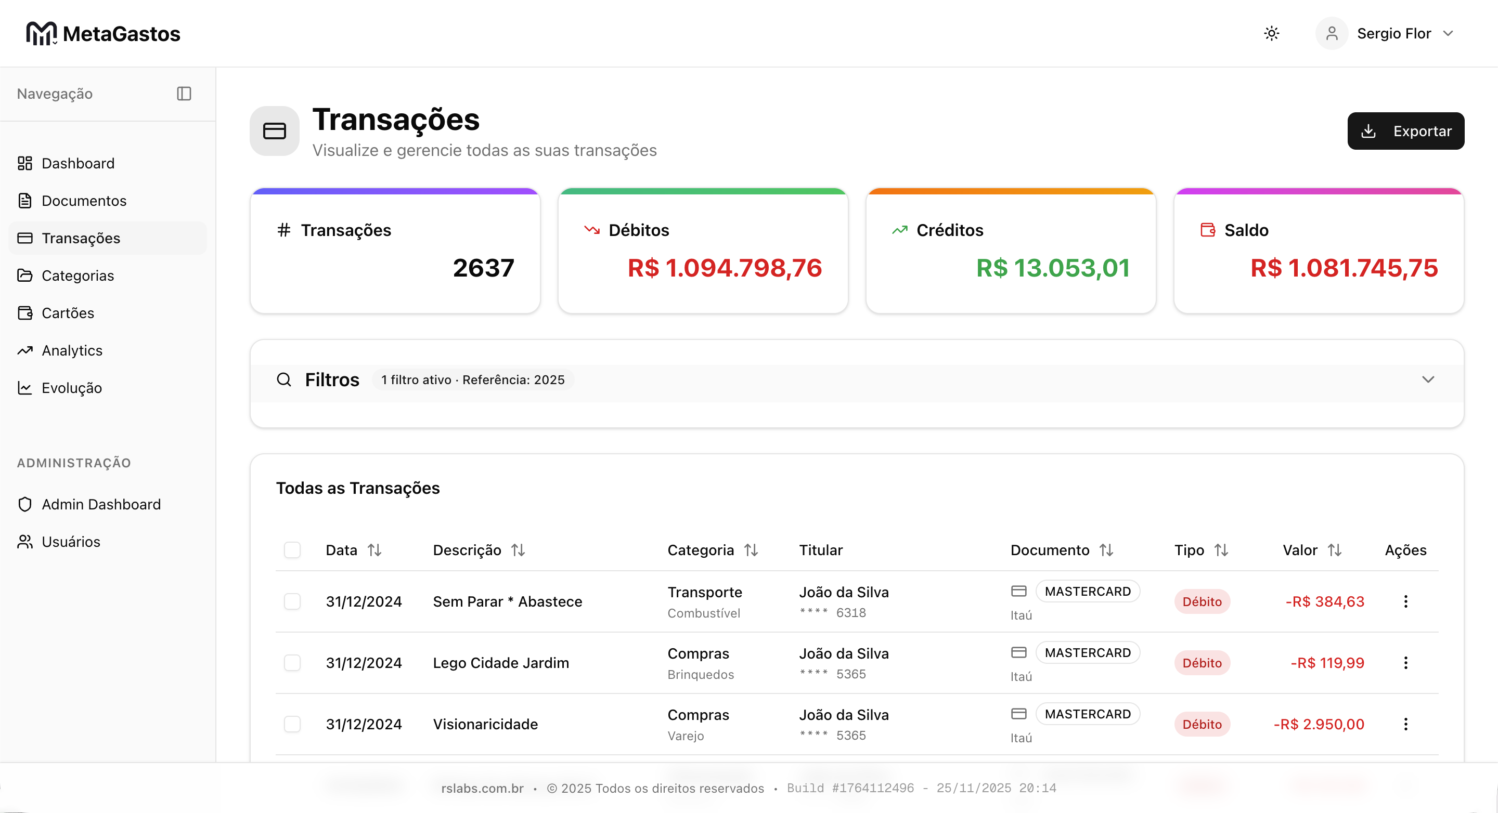Select the Dashboard sidebar icon
This screenshot has width=1498, height=813.
24,163
